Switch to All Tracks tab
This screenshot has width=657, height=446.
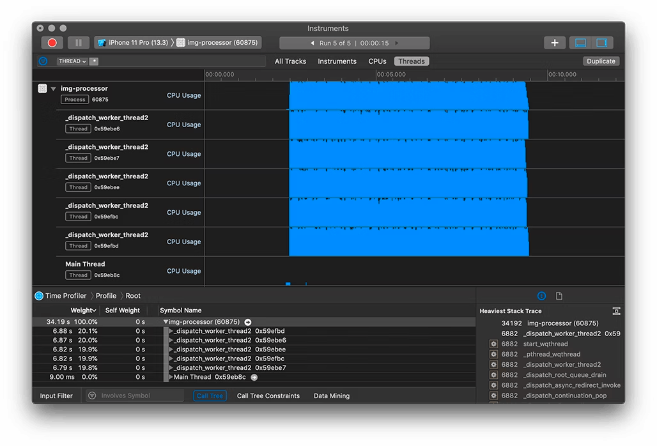click(x=290, y=61)
